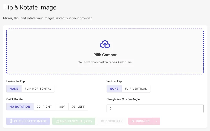Enable the FLIP VERTICAL option
The image size is (210, 131).
[136, 89]
